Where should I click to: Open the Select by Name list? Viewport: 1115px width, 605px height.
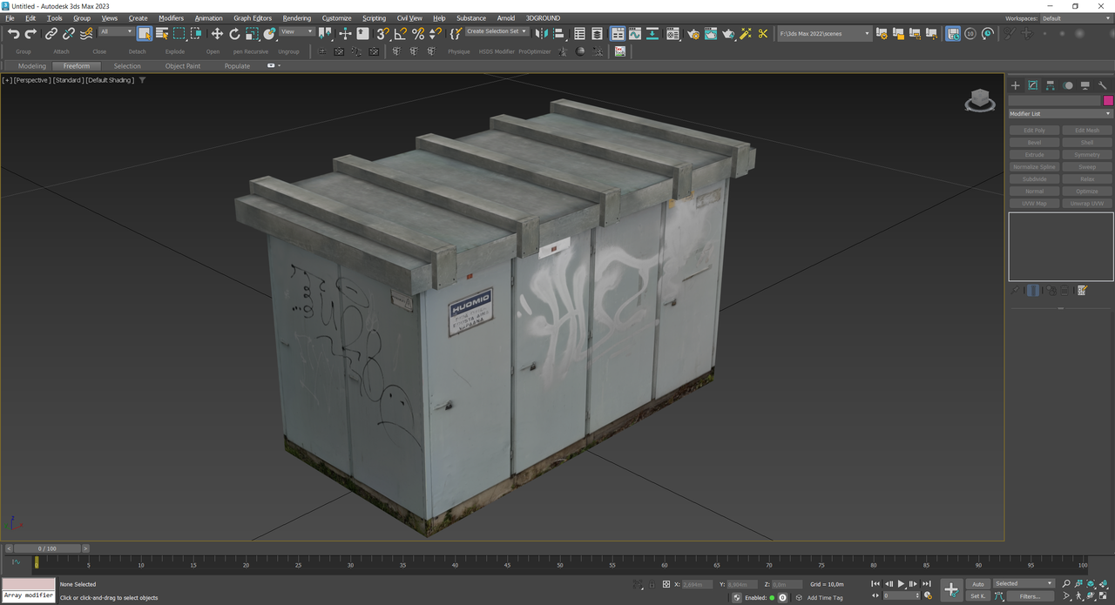coord(162,34)
